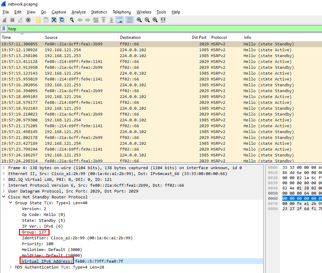Expand the MD5 Authentication TLV node
The height and width of the screenshot is (273, 322).
tap(11, 267)
